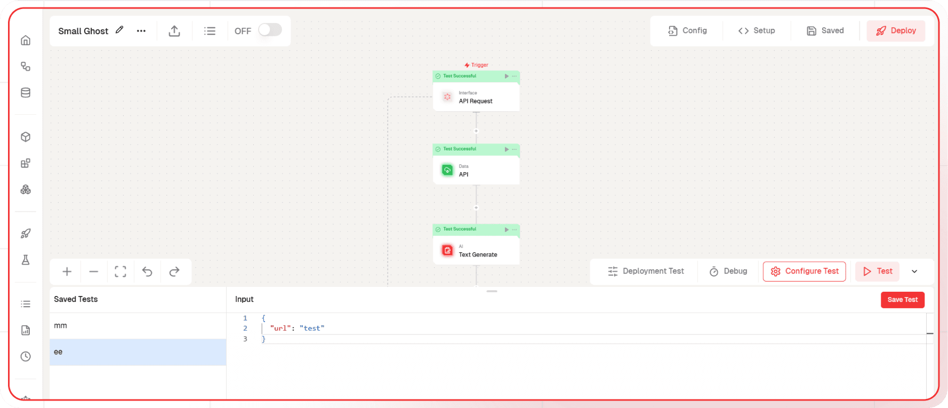
Task: Zoom in with the plus icon
Action: coord(67,272)
